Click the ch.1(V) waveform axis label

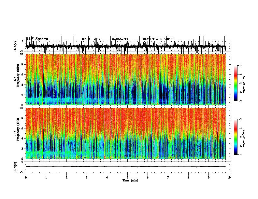point(16,46)
